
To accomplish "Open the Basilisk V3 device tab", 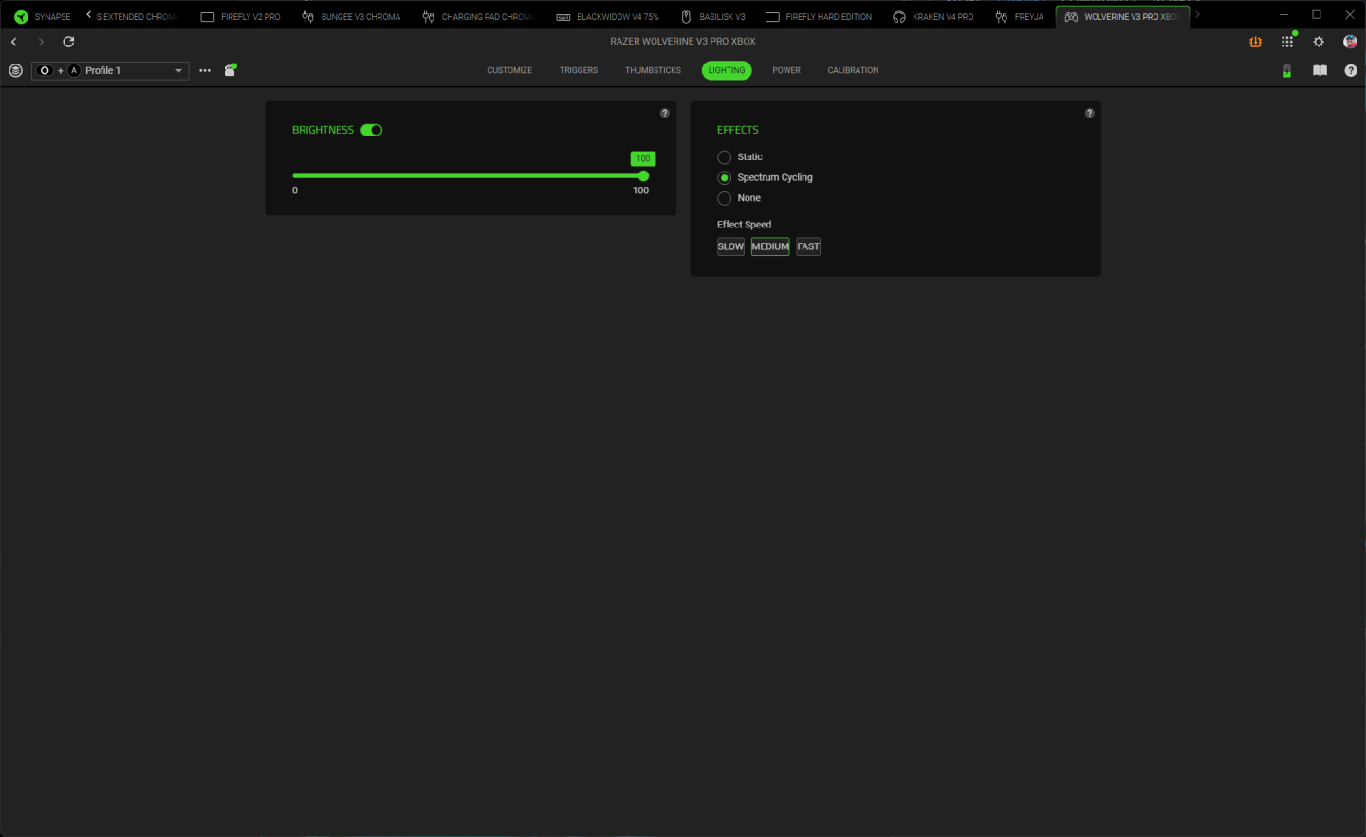I will click(713, 16).
